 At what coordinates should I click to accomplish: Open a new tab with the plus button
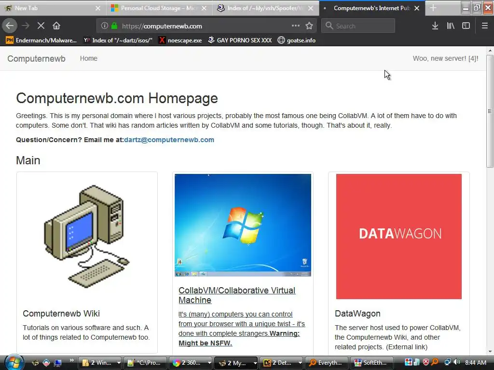click(433, 8)
